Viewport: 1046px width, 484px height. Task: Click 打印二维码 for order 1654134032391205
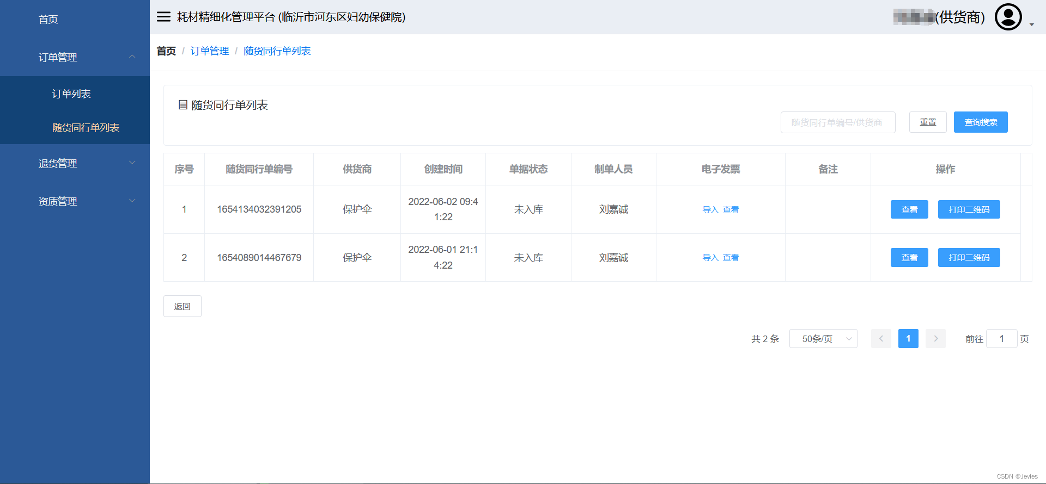(969, 209)
